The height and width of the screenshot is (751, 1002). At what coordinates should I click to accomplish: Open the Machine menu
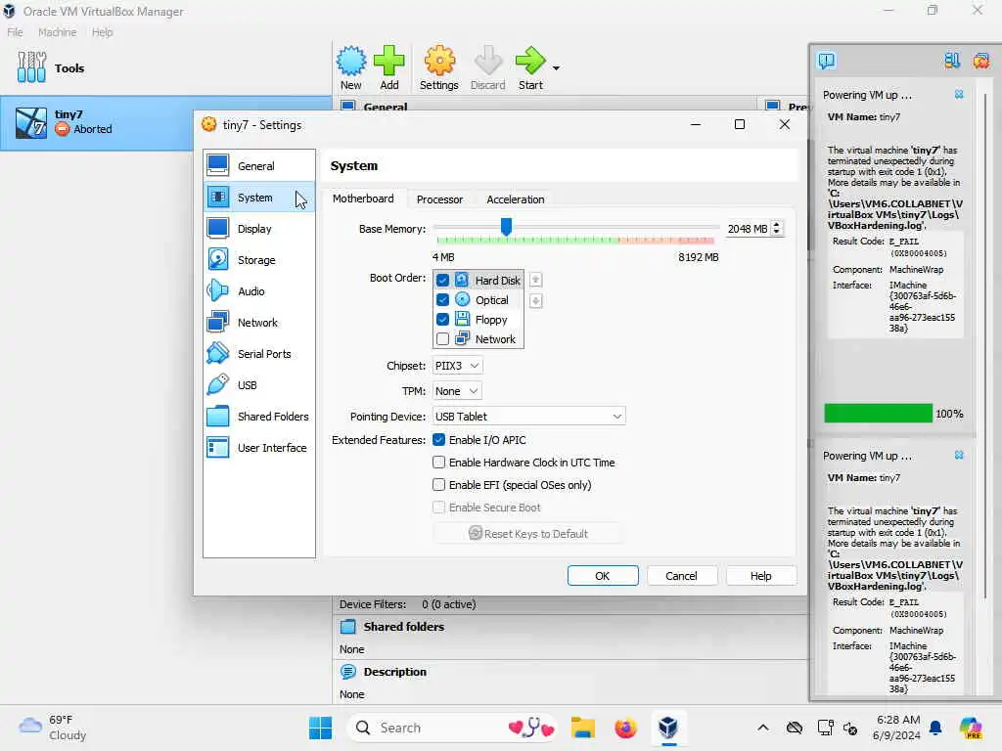(57, 32)
